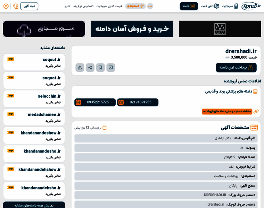Click the chain link icon
The image size is (264, 208).
tap(256, 111)
